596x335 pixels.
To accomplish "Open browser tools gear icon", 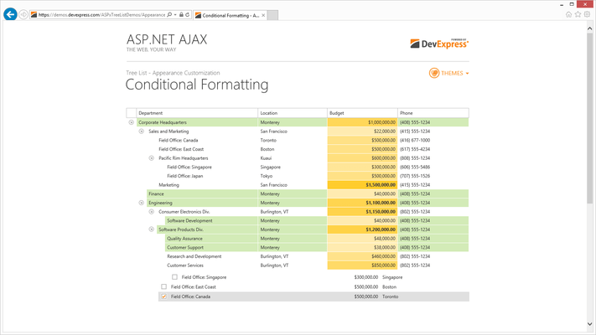I will click(x=587, y=14).
